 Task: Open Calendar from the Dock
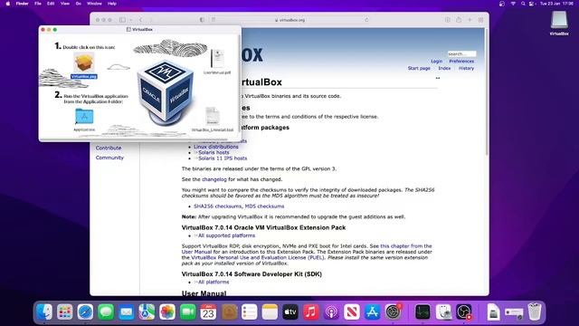[x=208, y=312]
